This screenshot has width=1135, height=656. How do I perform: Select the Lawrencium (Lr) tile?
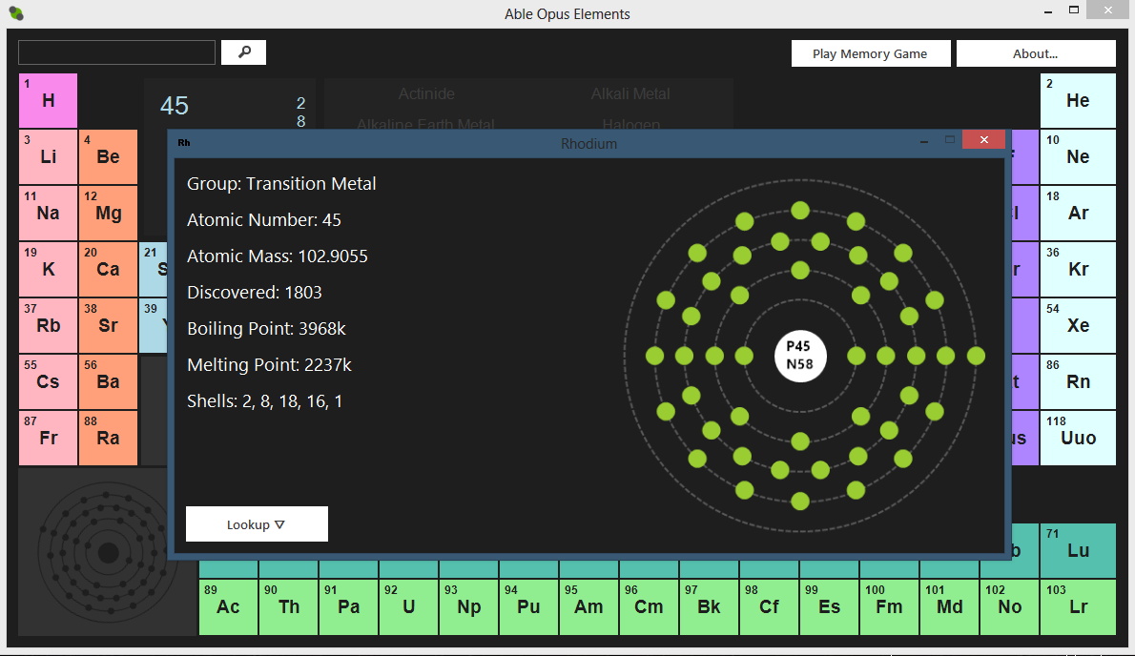tap(1078, 606)
